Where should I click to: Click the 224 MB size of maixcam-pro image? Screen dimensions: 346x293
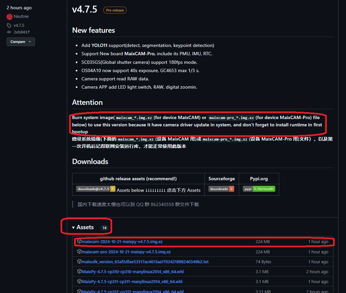263,252
